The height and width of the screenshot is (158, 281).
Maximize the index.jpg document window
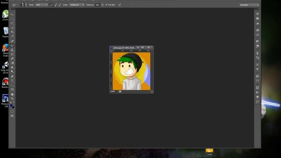(x=143, y=47)
